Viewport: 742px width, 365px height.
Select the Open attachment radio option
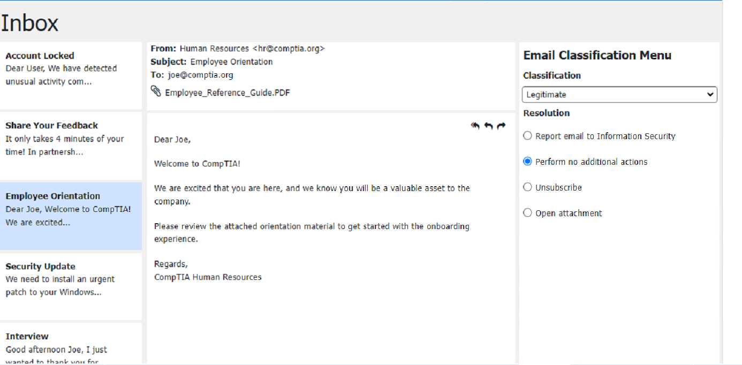pyautogui.click(x=528, y=213)
